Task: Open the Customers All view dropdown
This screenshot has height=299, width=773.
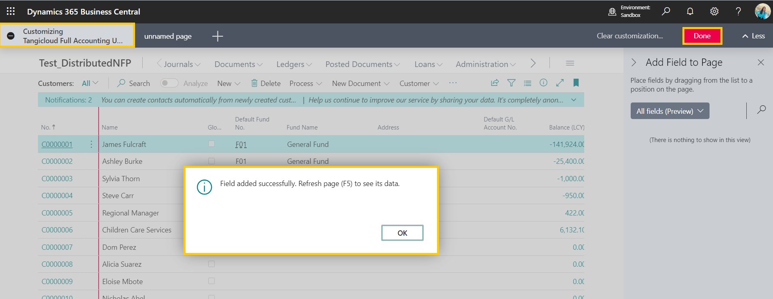Action: [x=90, y=83]
